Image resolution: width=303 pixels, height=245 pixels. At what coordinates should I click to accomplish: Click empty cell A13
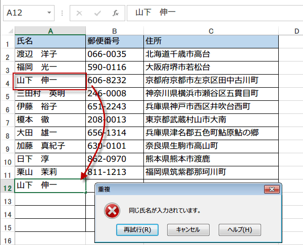click(x=50, y=199)
